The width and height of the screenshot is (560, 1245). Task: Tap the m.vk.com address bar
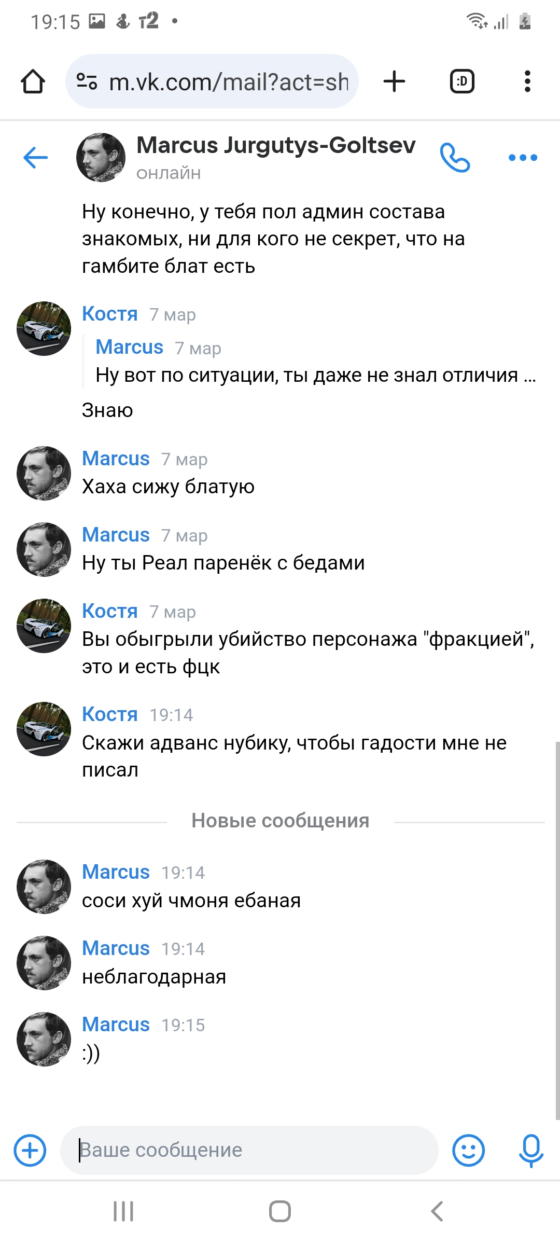pyautogui.click(x=228, y=81)
